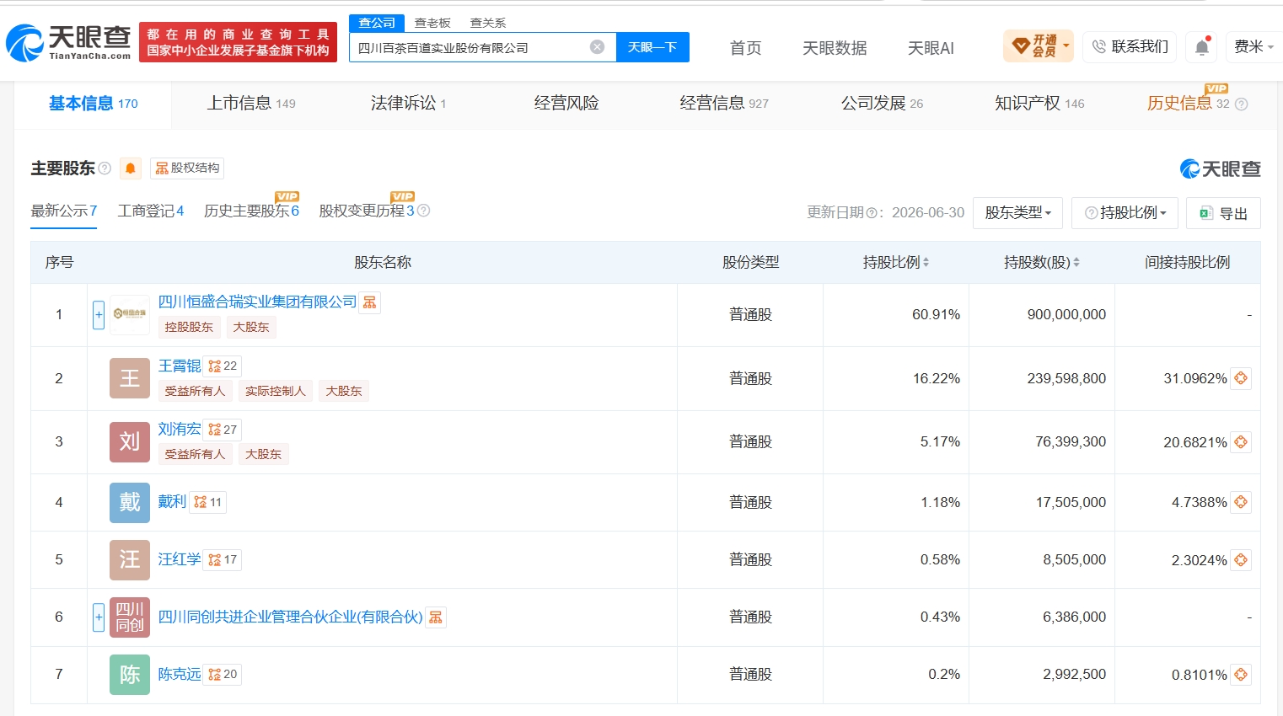The width and height of the screenshot is (1283, 716).
Task: Click the help icon next to 主要股东
Action: tap(105, 168)
